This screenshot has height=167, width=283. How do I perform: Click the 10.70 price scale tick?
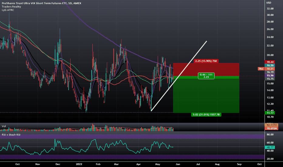270,117
